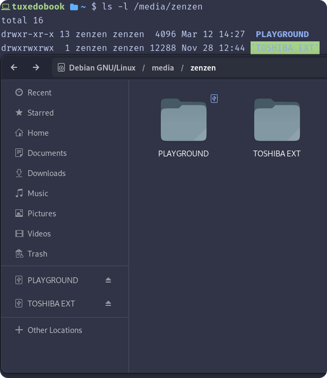This screenshot has height=378, width=327.
Task: Click the film strip icon beside Videos
Action: (x=19, y=233)
